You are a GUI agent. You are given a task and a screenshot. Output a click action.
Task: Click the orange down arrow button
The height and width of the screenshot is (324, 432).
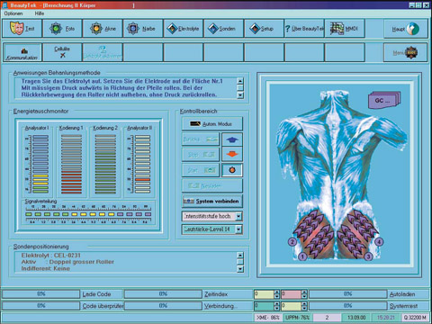tap(232, 155)
